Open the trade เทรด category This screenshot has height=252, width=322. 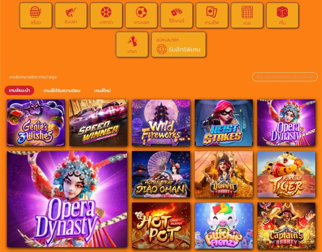point(132,45)
